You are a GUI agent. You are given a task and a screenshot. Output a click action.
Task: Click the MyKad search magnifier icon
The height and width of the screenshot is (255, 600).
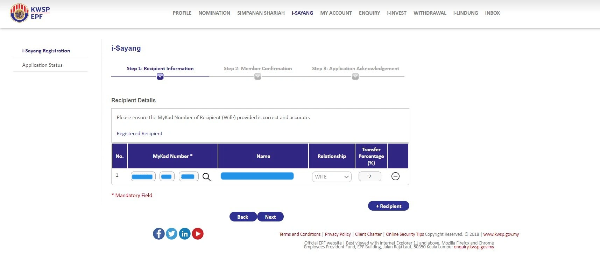tap(206, 177)
